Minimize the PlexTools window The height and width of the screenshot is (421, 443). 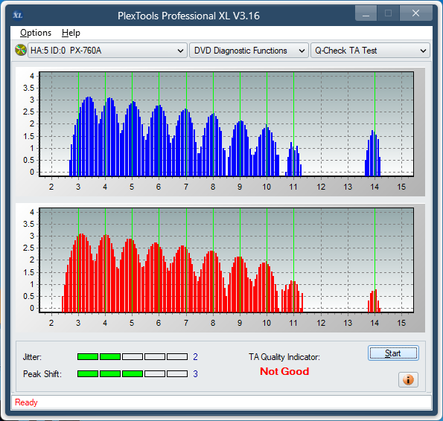click(366, 13)
